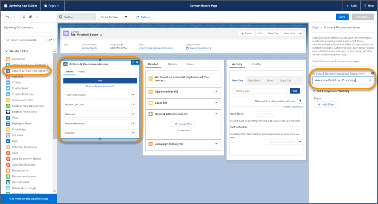This screenshot has width=378, height=204.
Task: Refresh the components list icon
Action: click(51, 40)
